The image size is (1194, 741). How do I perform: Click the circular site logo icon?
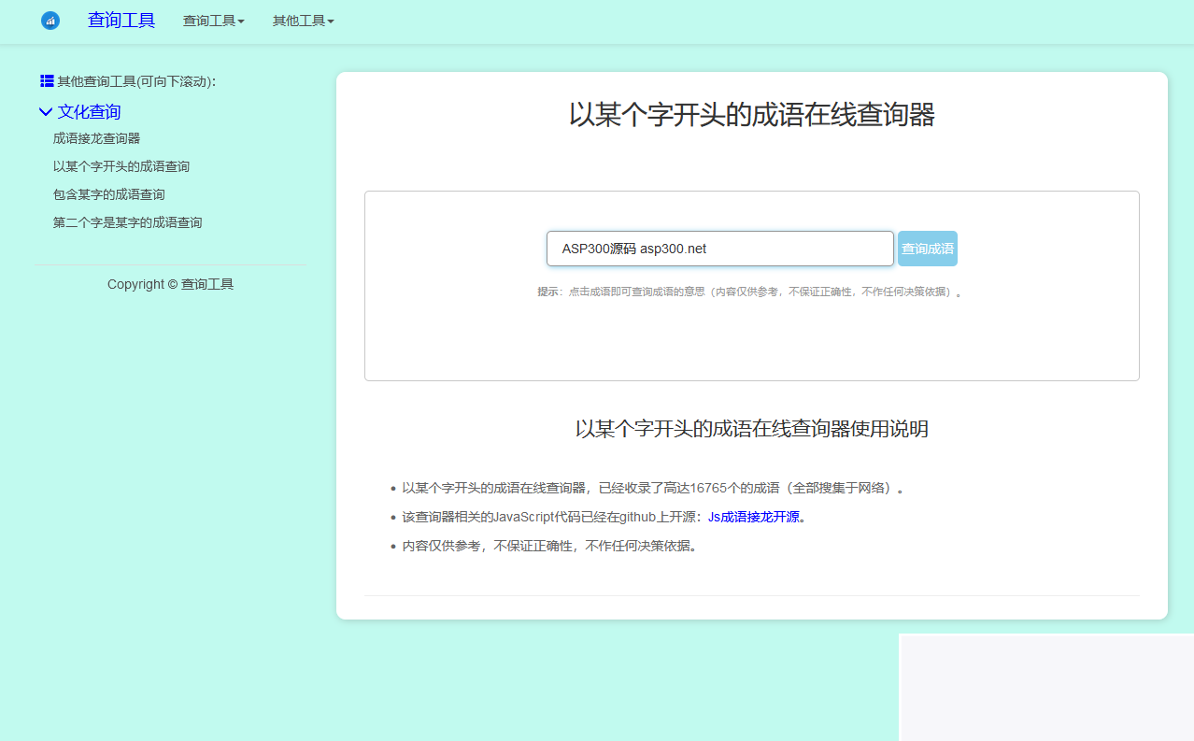click(50, 21)
